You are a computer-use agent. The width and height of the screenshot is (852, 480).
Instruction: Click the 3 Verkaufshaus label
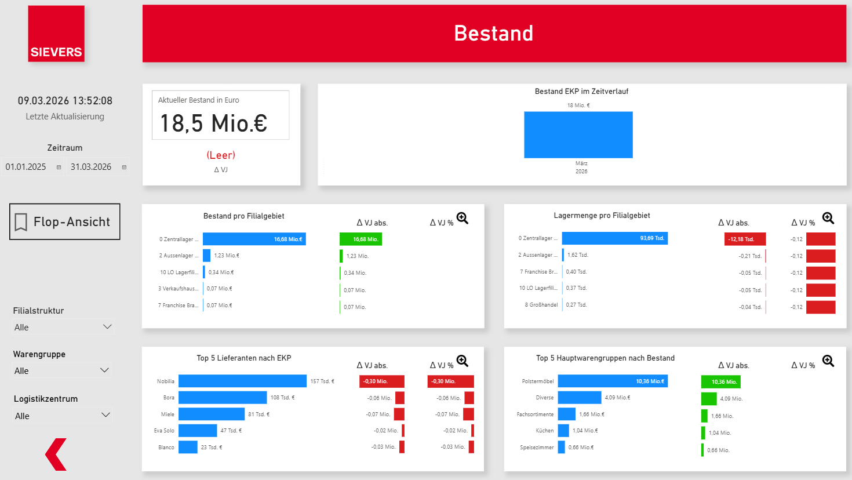click(179, 288)
